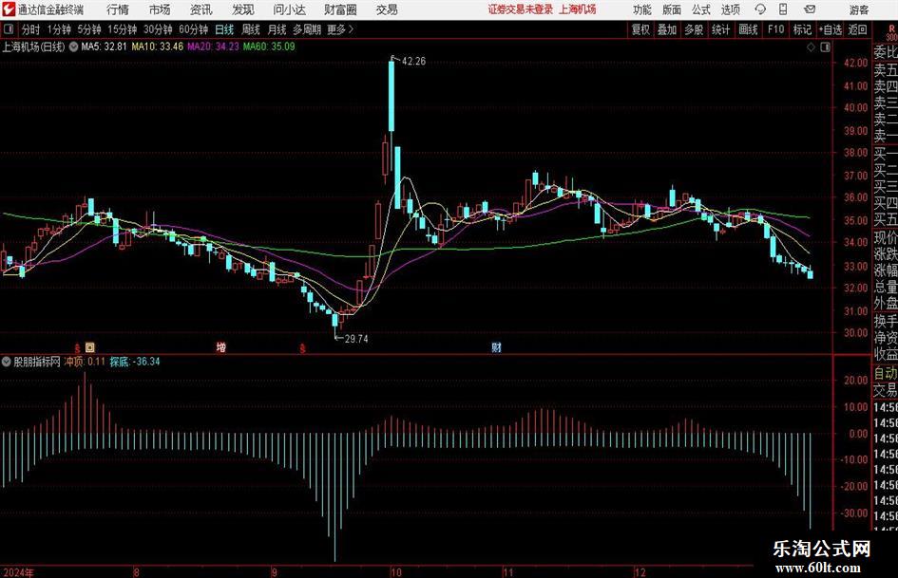Screen dimensions: 898x578
Task: Click the 游客 user account label
Action: [x=858, y=9]
